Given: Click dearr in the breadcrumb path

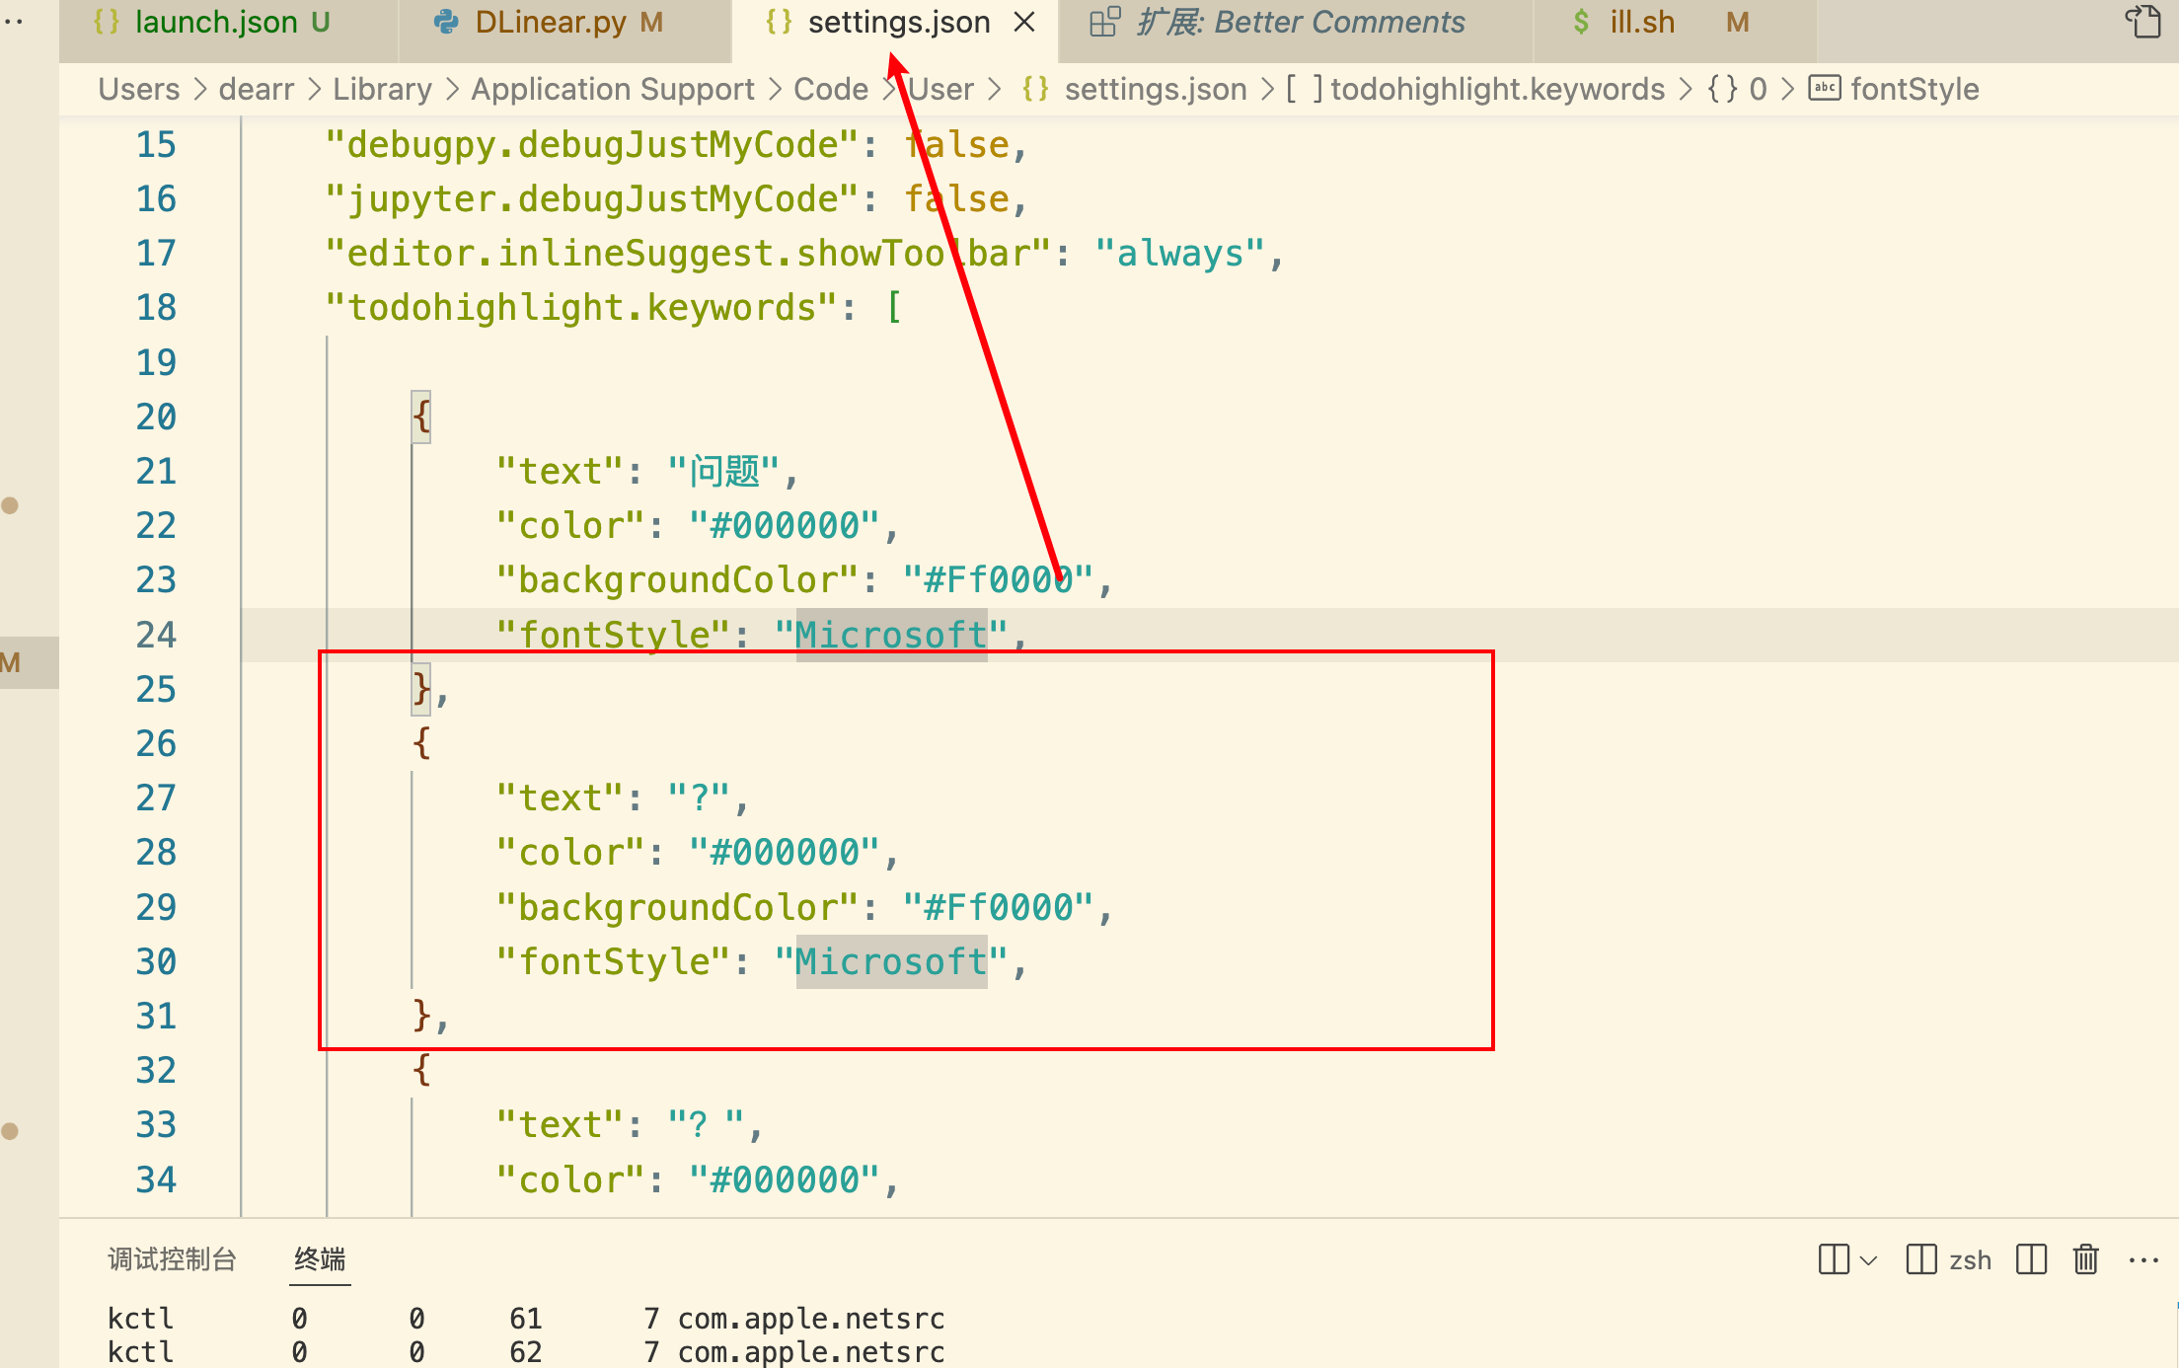Looking at the screenshot, I should 257,90.
